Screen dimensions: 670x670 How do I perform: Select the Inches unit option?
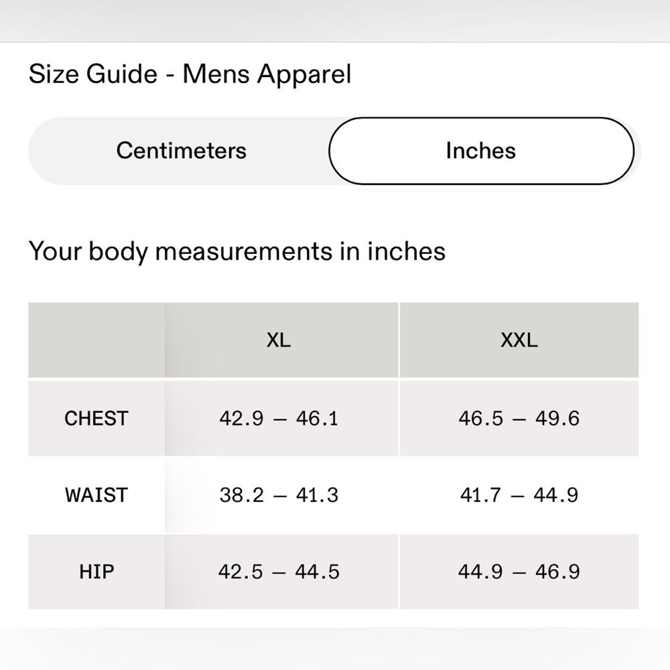point(481,151)
